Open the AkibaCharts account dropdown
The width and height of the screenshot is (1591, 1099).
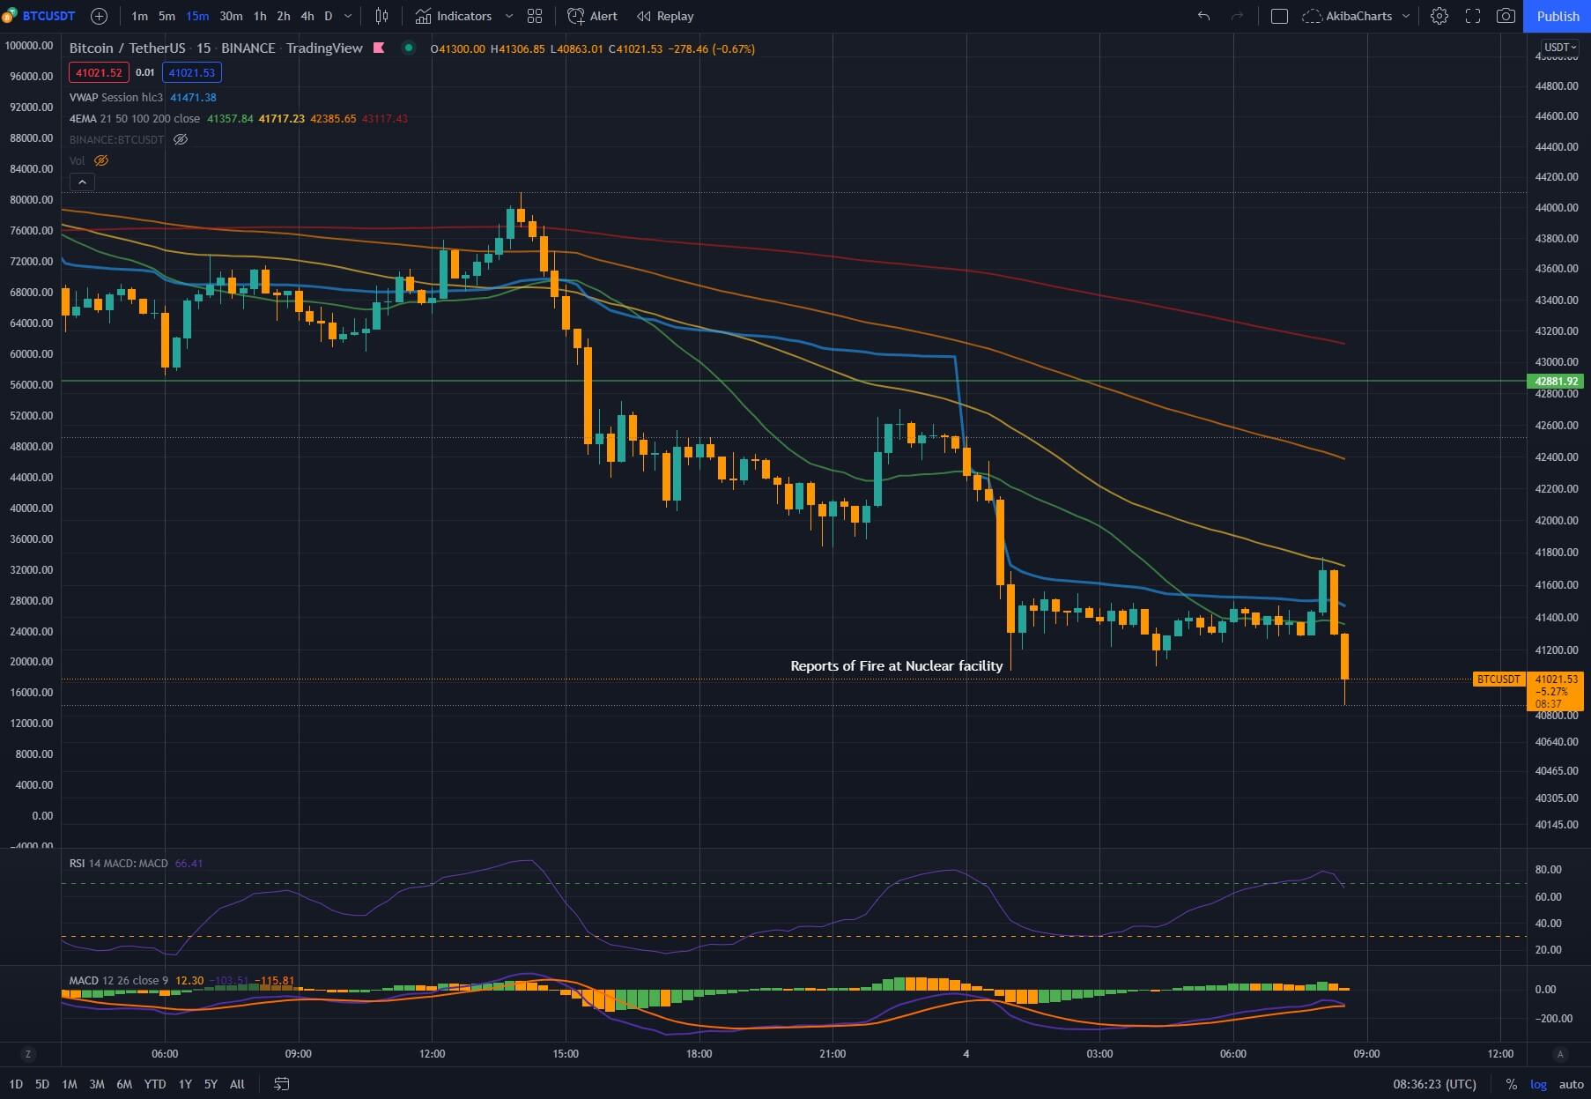(x=1407, y=16)
